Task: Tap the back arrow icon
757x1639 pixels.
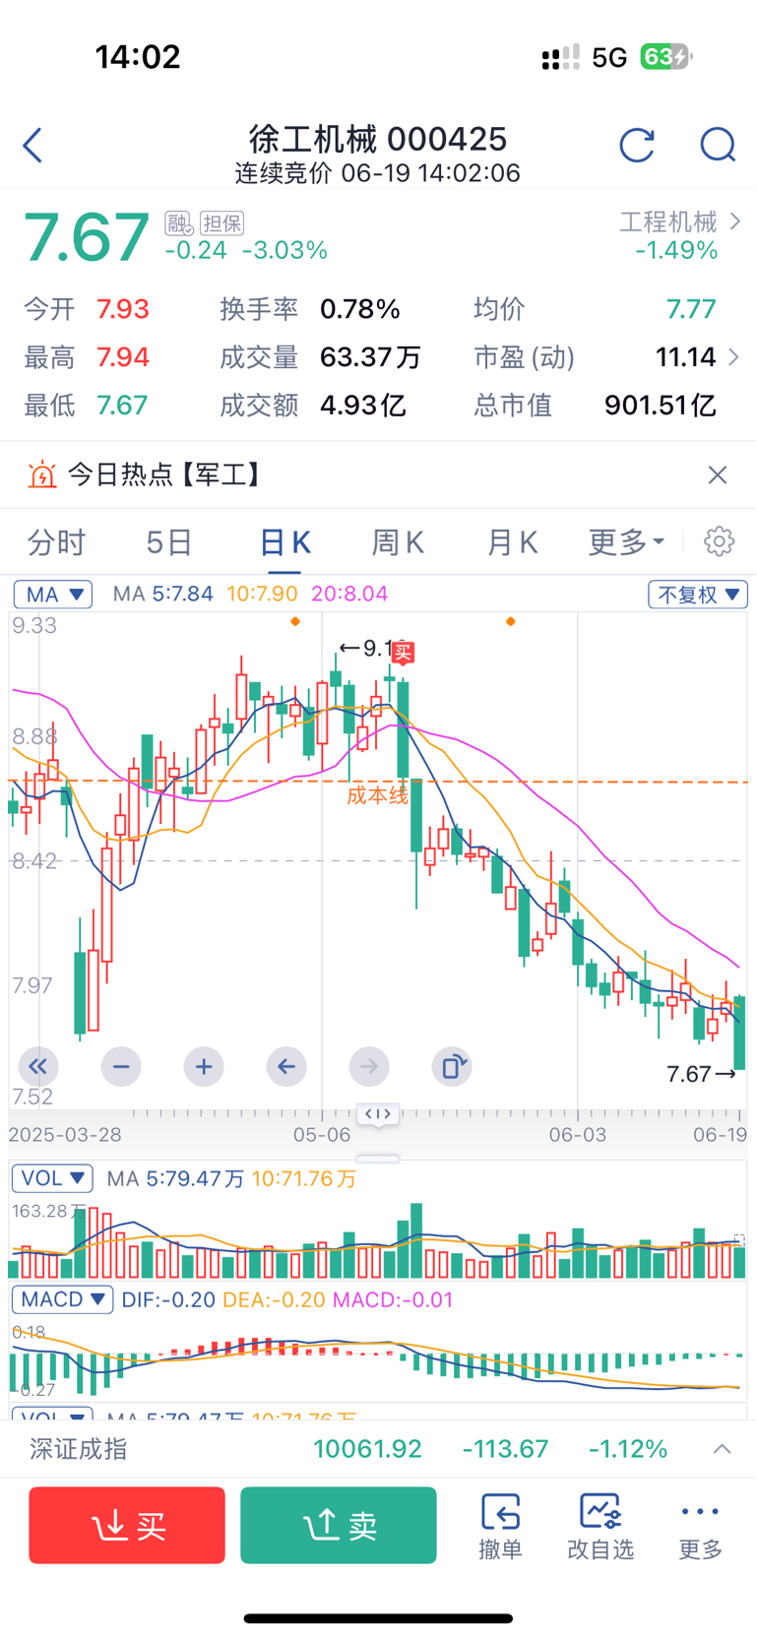Action: pyautogui.click(x=32, y=145)
